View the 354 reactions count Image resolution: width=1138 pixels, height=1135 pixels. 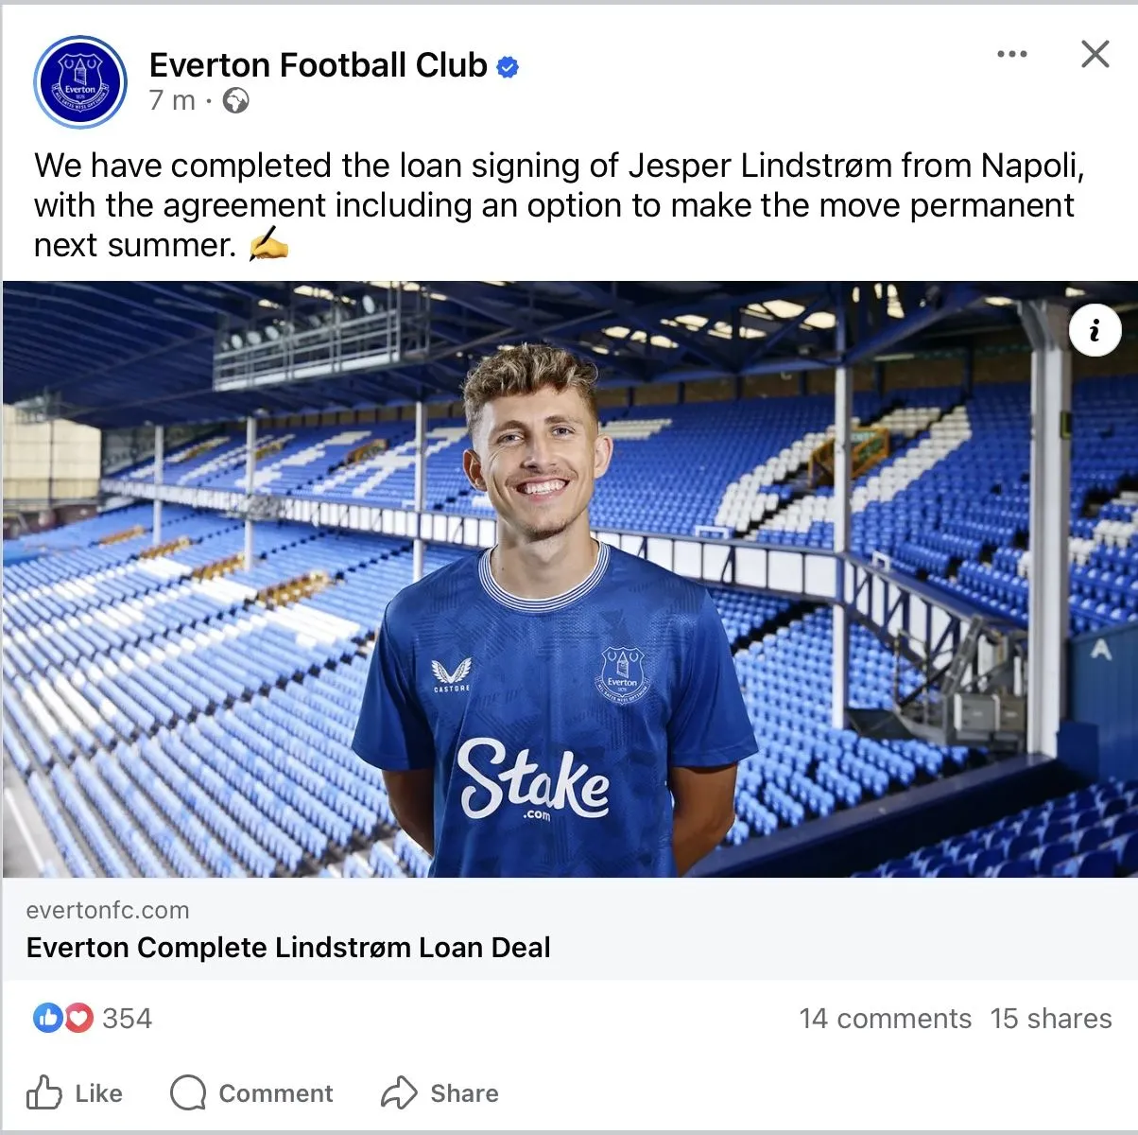pos(127,1019)
